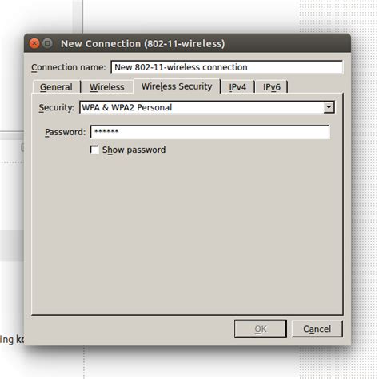Dismiss the dialog with Cancel

click(317, 329)
